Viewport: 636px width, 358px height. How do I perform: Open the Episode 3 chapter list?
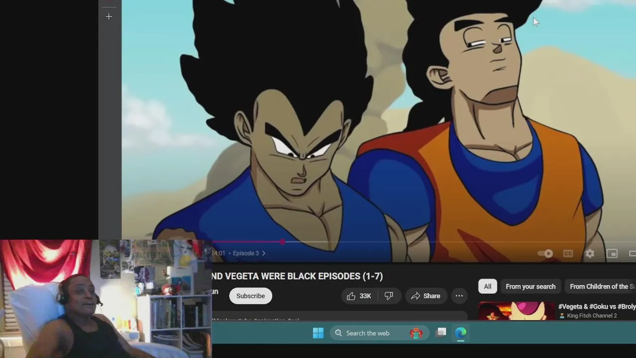pyautogui.click(x=249, y=253)
